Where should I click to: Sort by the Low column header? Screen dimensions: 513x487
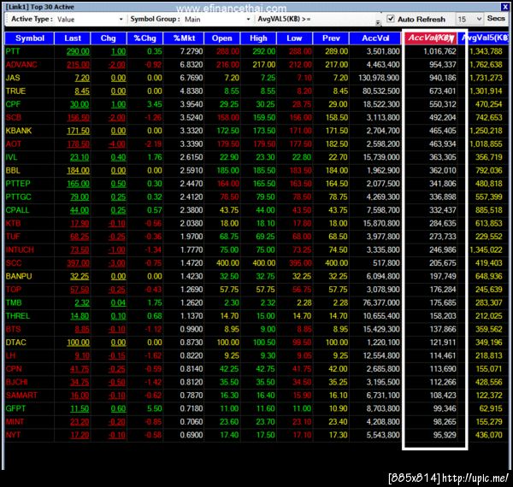294,38
